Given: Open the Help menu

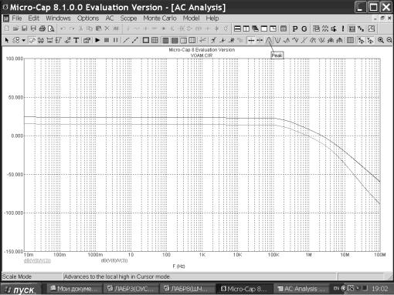Looking at the screenshot, I should (212, 18).
